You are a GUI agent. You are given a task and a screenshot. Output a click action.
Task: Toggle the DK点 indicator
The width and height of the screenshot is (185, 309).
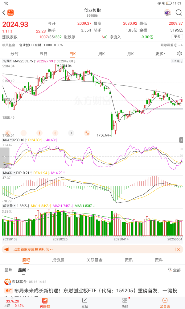[x=176, y=61]
